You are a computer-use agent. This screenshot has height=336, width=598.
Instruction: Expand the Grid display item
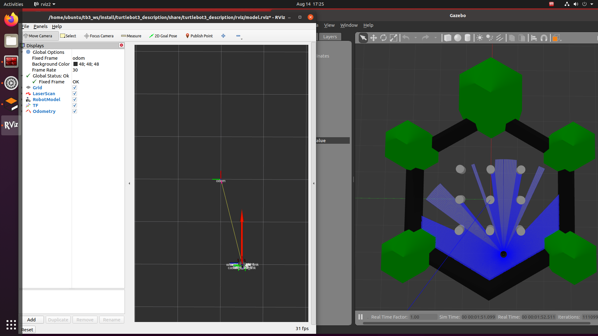(22, 88)
